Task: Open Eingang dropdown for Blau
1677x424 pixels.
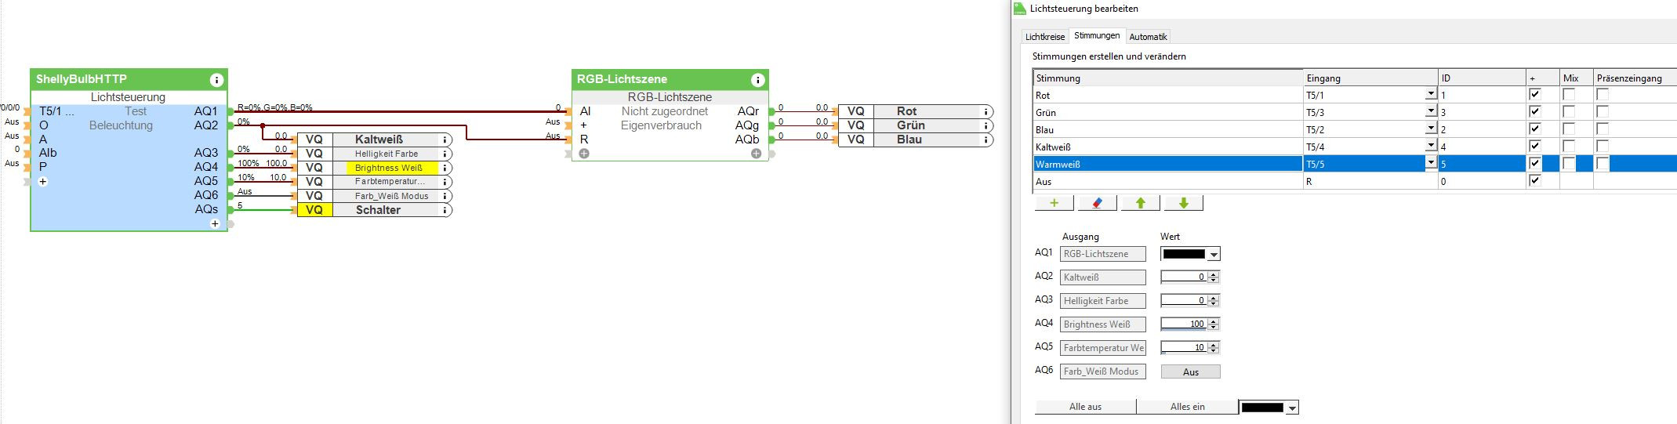Action: 1431,129
